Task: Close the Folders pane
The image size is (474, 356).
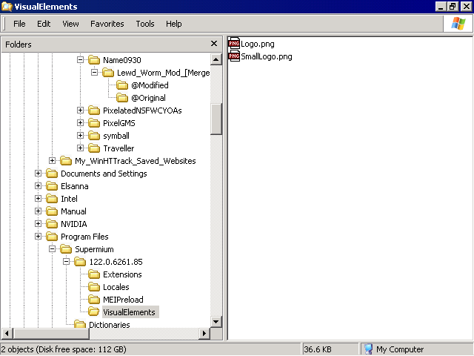Action: (x=214, y=44)
